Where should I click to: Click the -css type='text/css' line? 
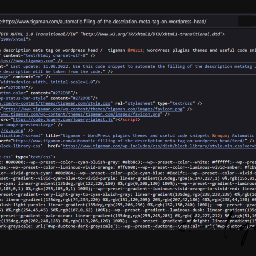pyautogui.click(x=28, y=157)
